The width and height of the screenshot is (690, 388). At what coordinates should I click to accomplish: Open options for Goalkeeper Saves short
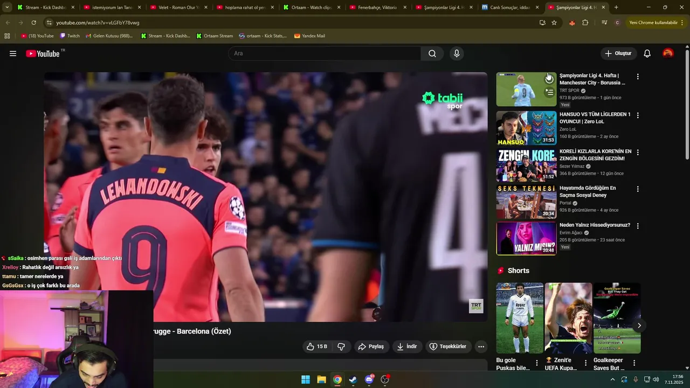click(x=634, y=363)
